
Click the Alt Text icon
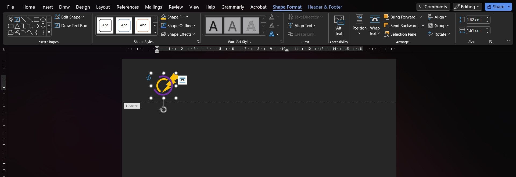point(339,20)
